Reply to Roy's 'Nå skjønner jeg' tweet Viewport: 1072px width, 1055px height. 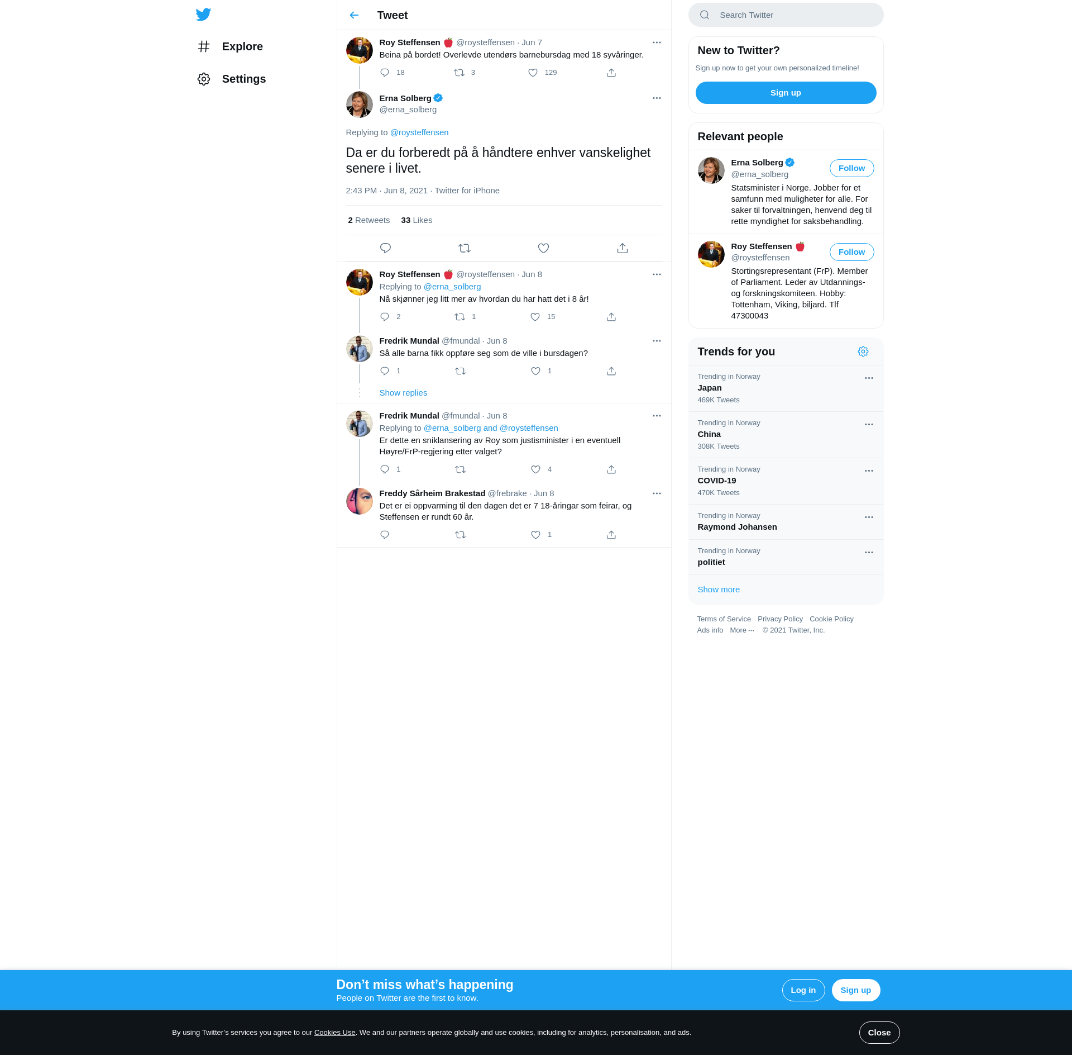(x=385, y=317)
